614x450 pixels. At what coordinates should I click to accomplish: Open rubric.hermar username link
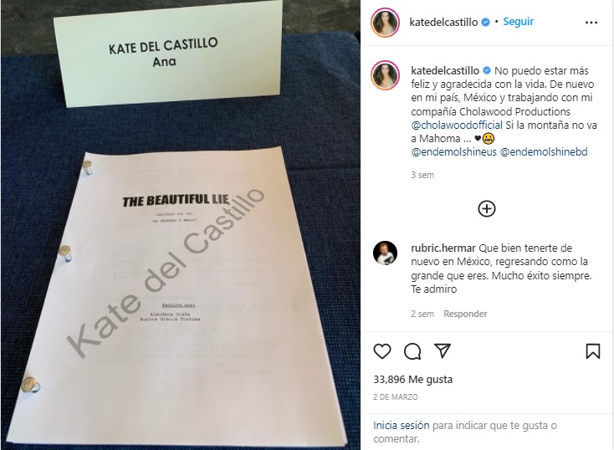coord(443,248)
